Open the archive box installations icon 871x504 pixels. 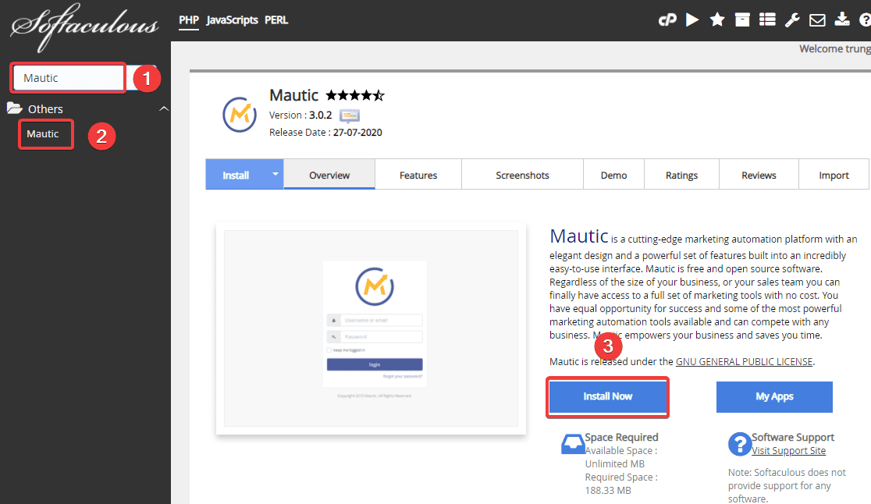click(742, 20)
